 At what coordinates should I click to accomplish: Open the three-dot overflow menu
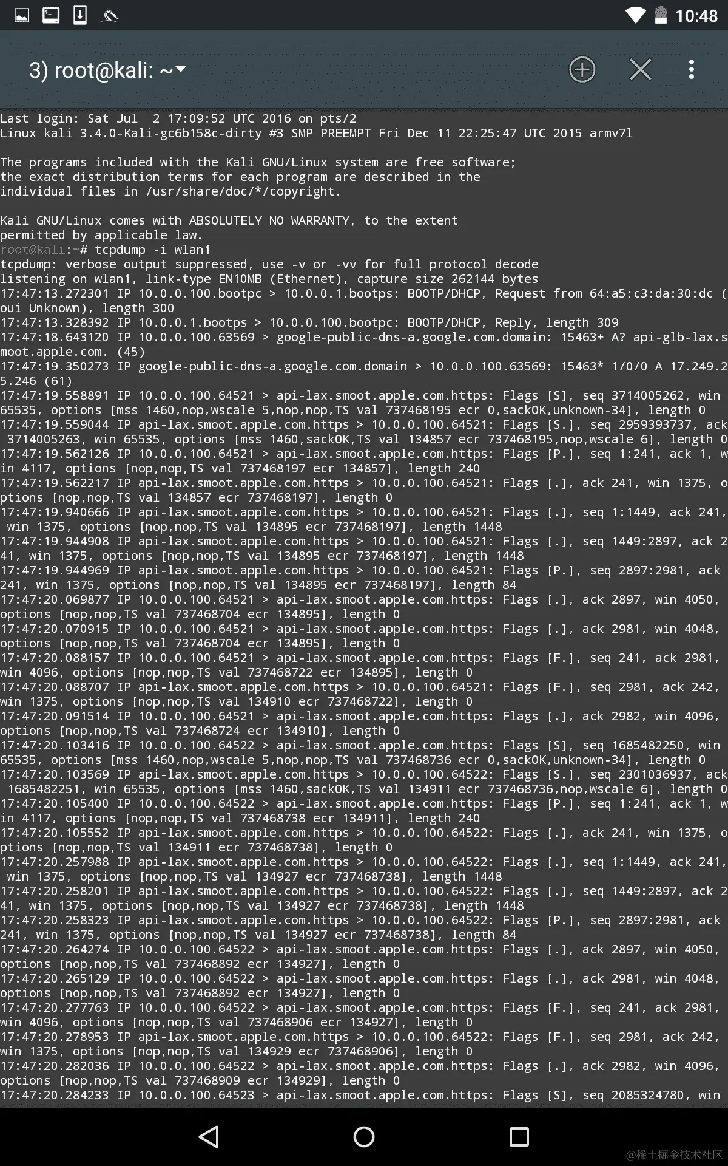click(691, 70)
